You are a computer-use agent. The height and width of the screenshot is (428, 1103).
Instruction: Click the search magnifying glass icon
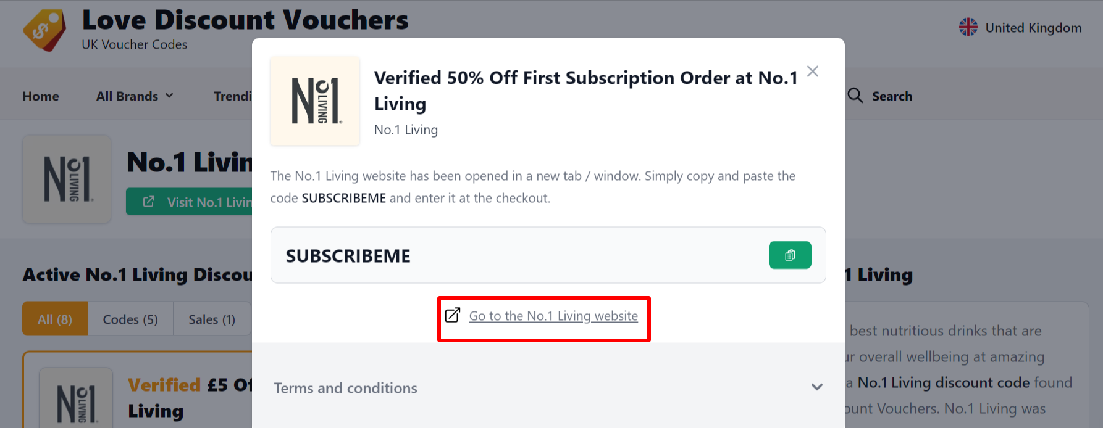855,96
